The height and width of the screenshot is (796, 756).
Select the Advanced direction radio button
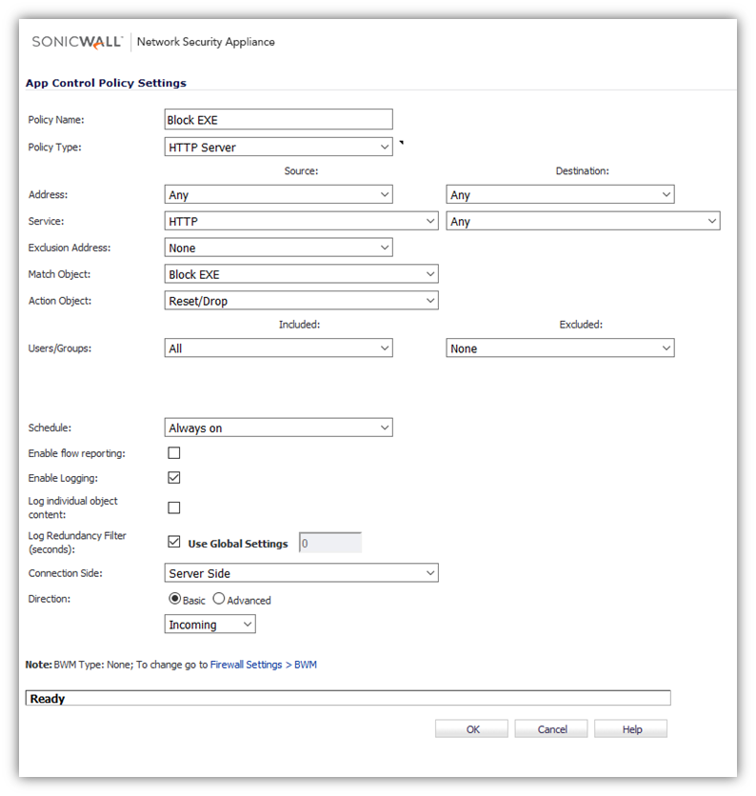pyautogui.click(x=219, y=600)
